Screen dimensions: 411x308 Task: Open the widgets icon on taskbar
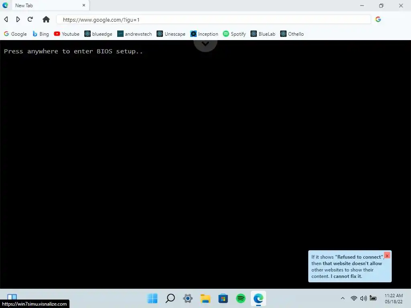pos(12,297)
